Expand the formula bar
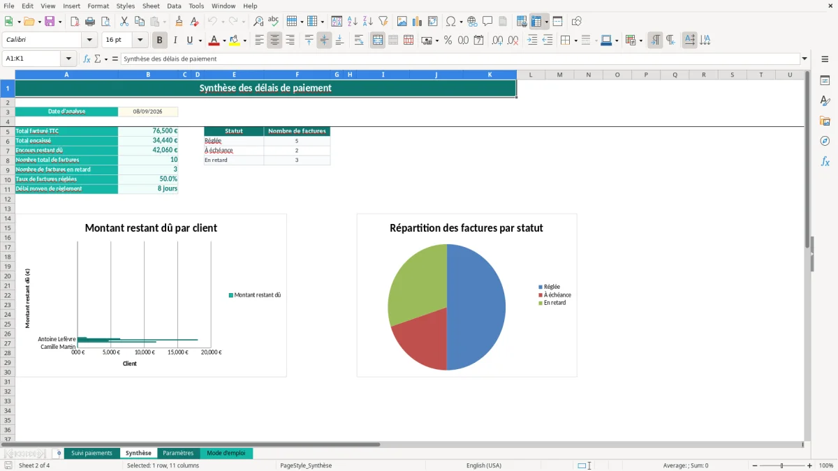The image size is (838, 471). pos(804,59)
